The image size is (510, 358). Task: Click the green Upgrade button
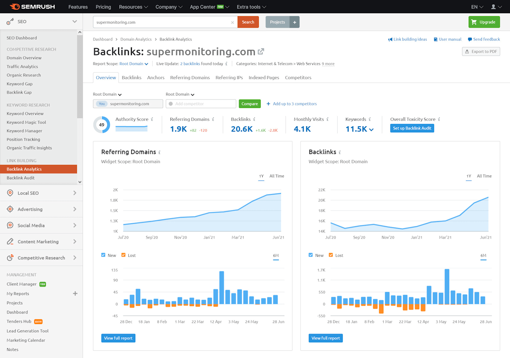pyautogui.click(x=484, y=22)
